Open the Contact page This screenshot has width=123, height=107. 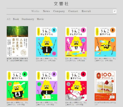(x=73, y=11)
